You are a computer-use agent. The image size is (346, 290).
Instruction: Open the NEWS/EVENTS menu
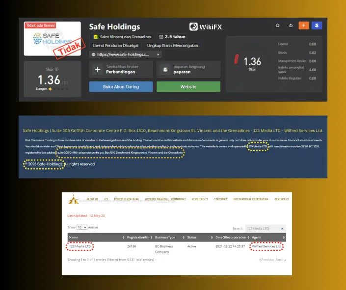pos(200,199)
